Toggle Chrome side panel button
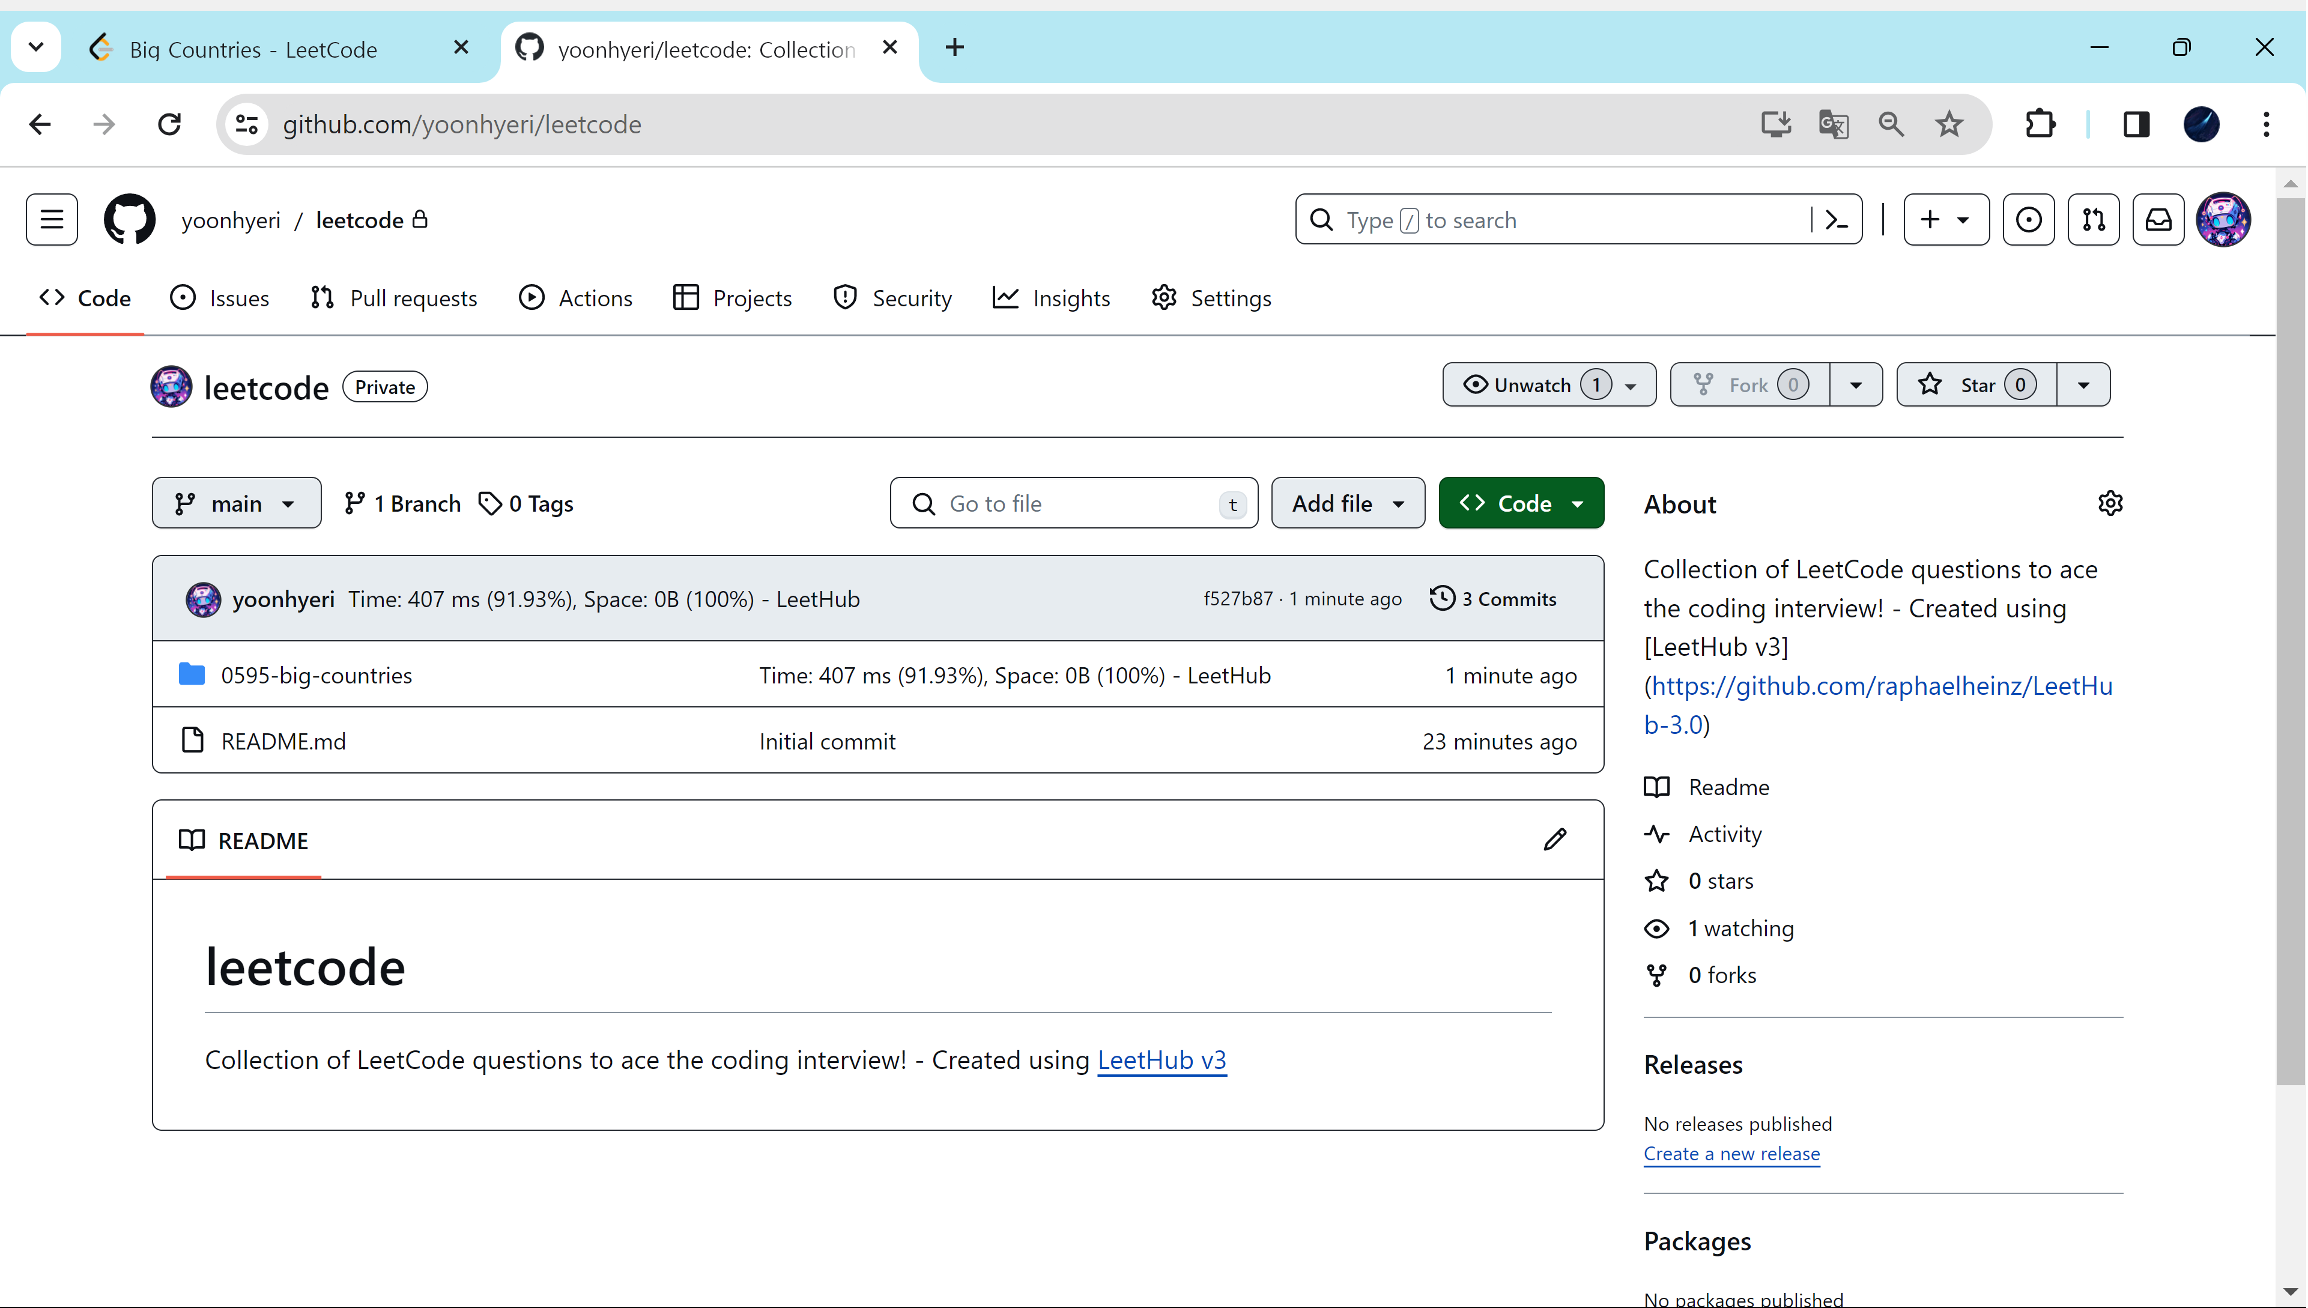This screenshot has height=1308, width=2308. pos(2136,124)
